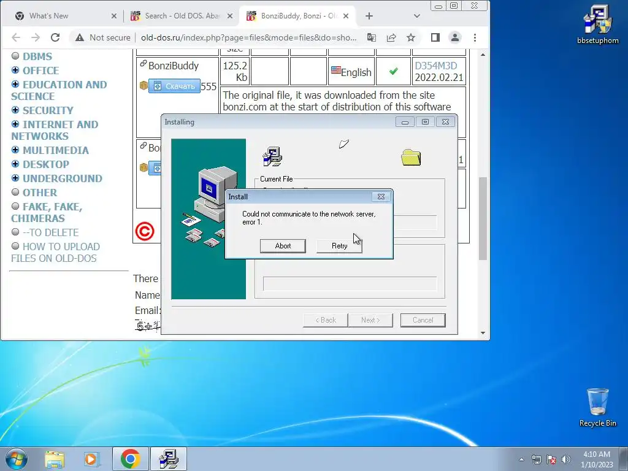
Task: Expand the UNDERGROUND category
Action: coord(15,178)
